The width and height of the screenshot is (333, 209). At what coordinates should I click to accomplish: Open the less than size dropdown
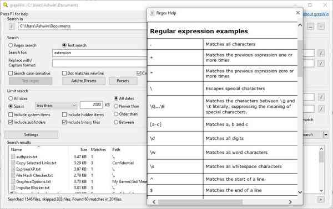pyautogui.click(x=56, y=106)
